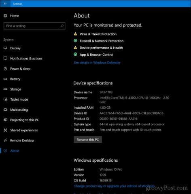This screenshot has height=194, width=191.
Task: Click App & Browser Control text
Action: [96, 55]
